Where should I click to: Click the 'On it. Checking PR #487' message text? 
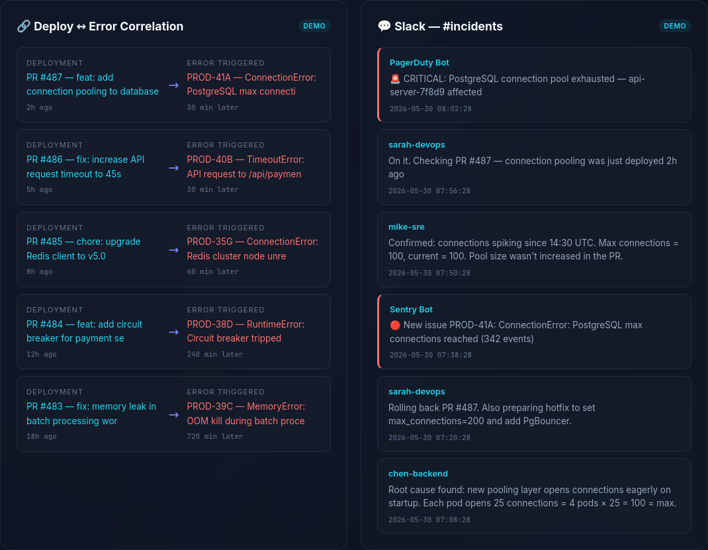point(533,167)
